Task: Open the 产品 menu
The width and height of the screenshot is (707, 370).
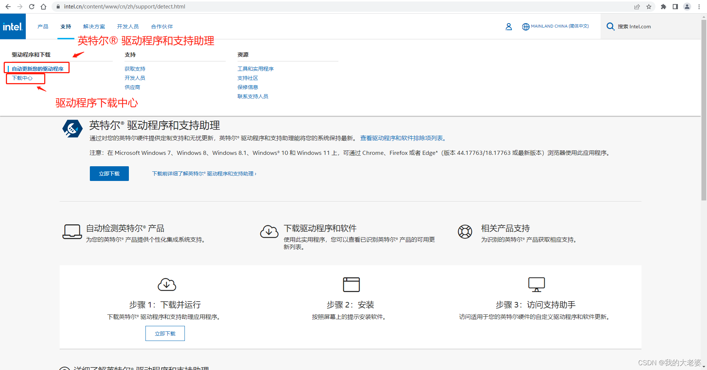Action: (43, 26)
